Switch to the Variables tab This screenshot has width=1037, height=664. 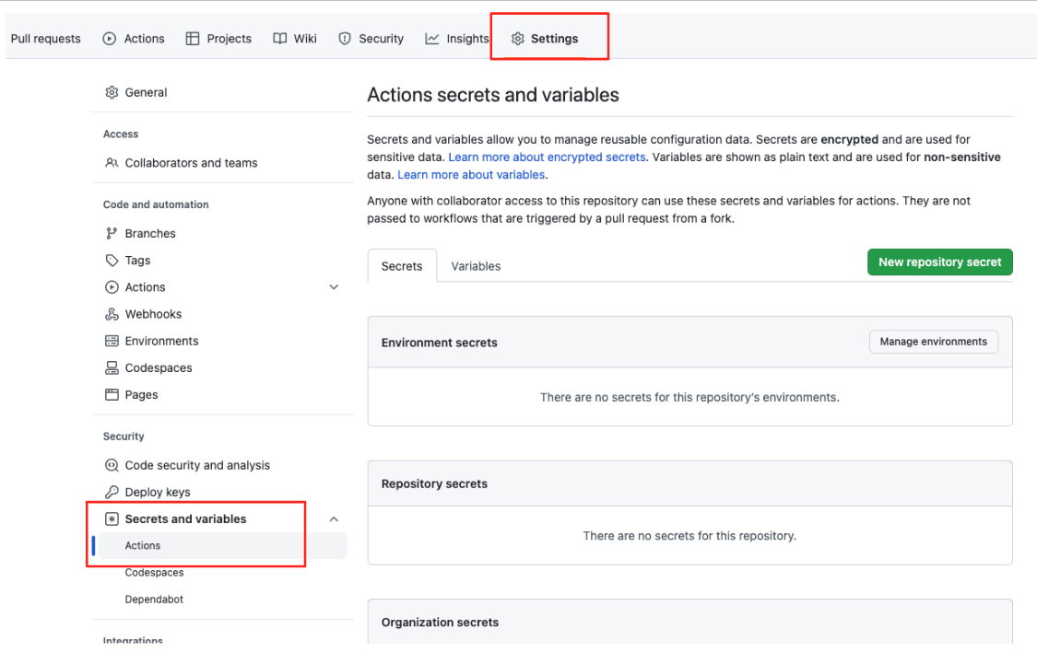point(476,266)
